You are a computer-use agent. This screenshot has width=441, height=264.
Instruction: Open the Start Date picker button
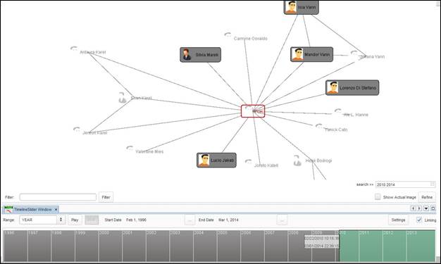[190, 220]
